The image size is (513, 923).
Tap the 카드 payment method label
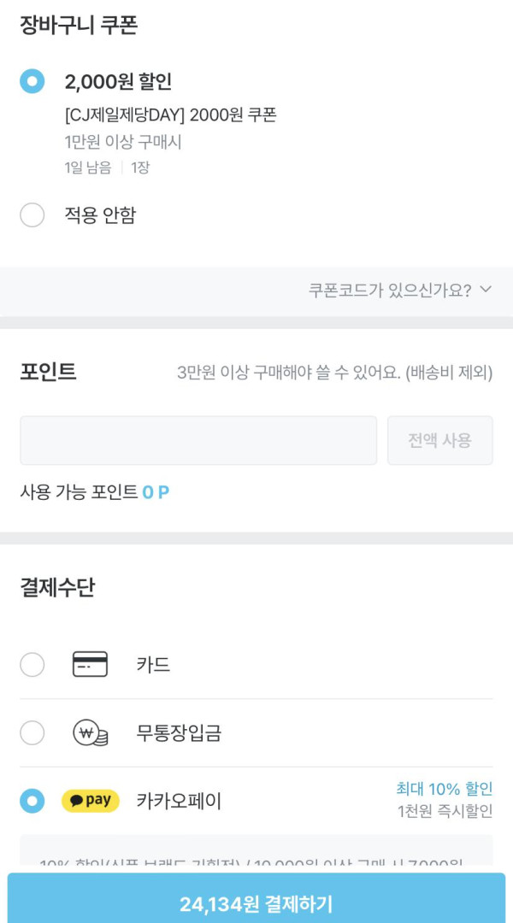pyautogui.click(x=153, y=664)
